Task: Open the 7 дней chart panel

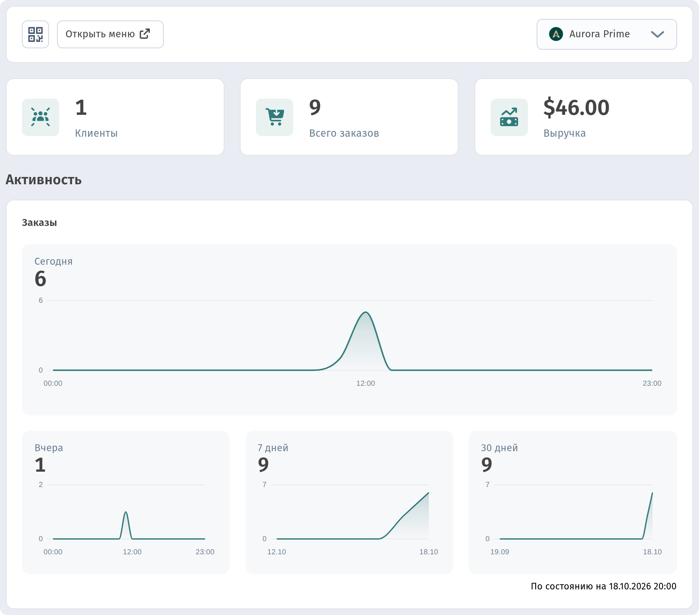Action: click(x=349, y=502)
